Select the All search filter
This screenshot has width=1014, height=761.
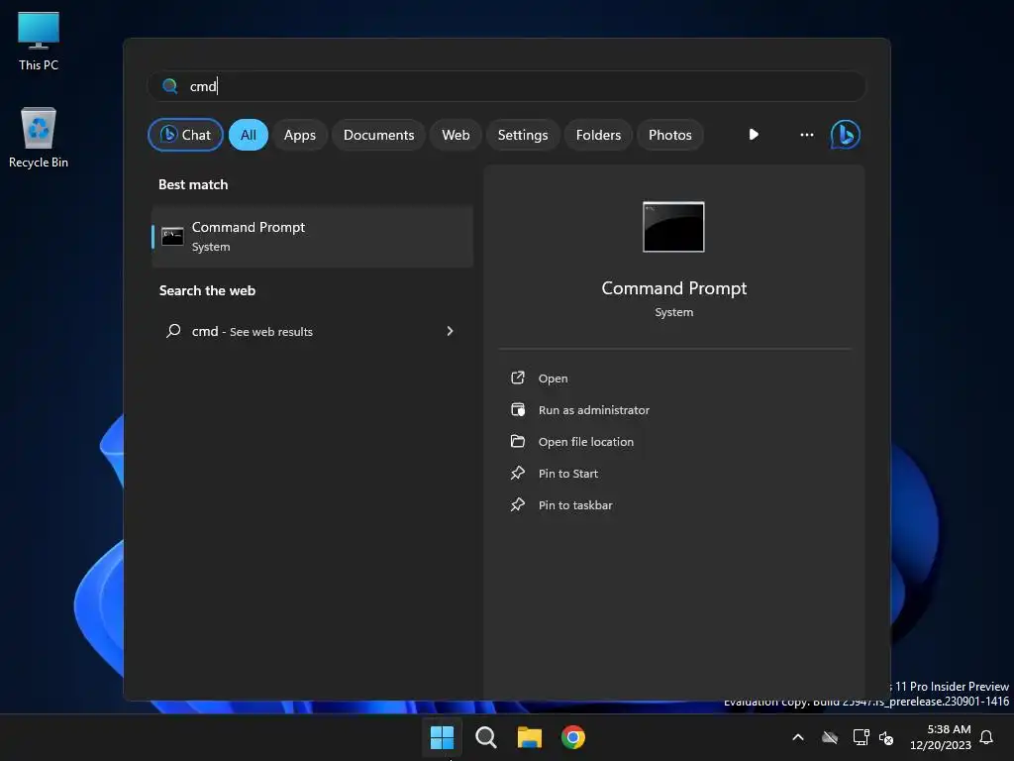[249, 135]
